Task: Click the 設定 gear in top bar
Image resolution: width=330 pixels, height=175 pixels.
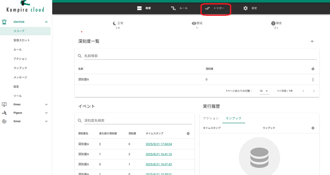Action: [x=245, y=8]
